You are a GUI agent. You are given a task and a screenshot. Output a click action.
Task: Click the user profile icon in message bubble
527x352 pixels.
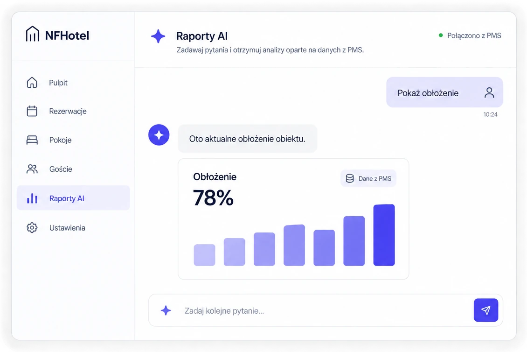click(489, 92)
